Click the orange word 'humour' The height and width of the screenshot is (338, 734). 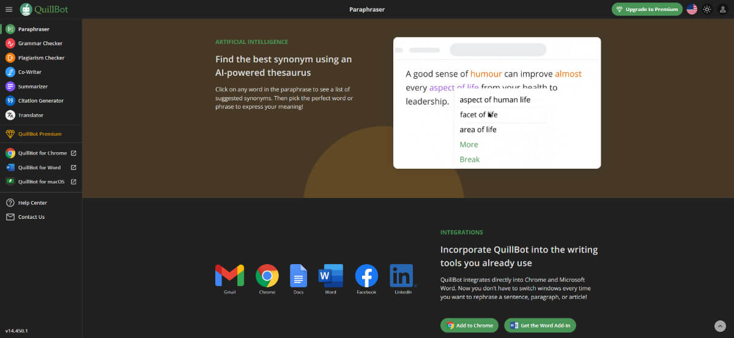pos(486,74)
